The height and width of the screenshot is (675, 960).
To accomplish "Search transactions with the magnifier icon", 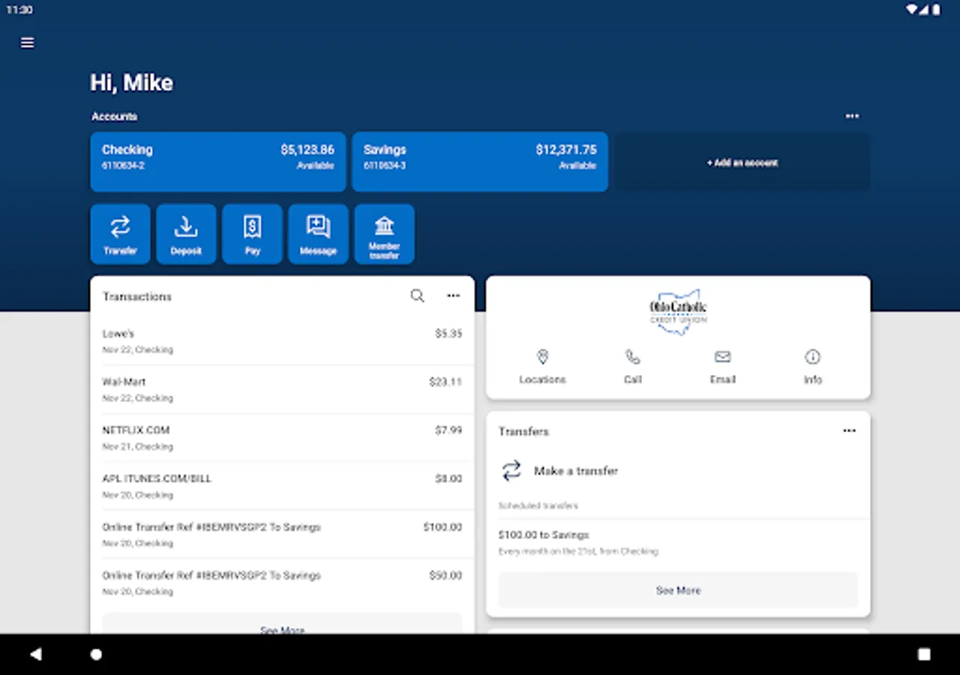I will click(417, 296).
